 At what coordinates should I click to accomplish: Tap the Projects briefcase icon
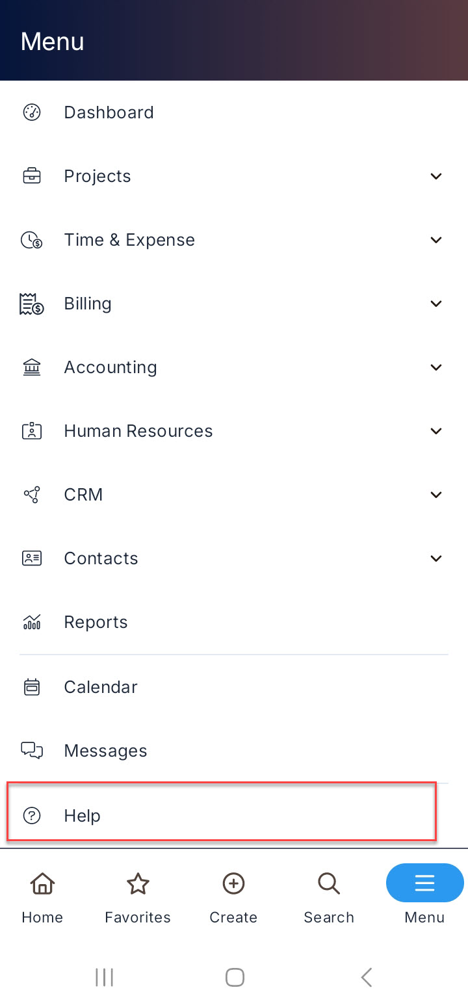tap(32, 176)
